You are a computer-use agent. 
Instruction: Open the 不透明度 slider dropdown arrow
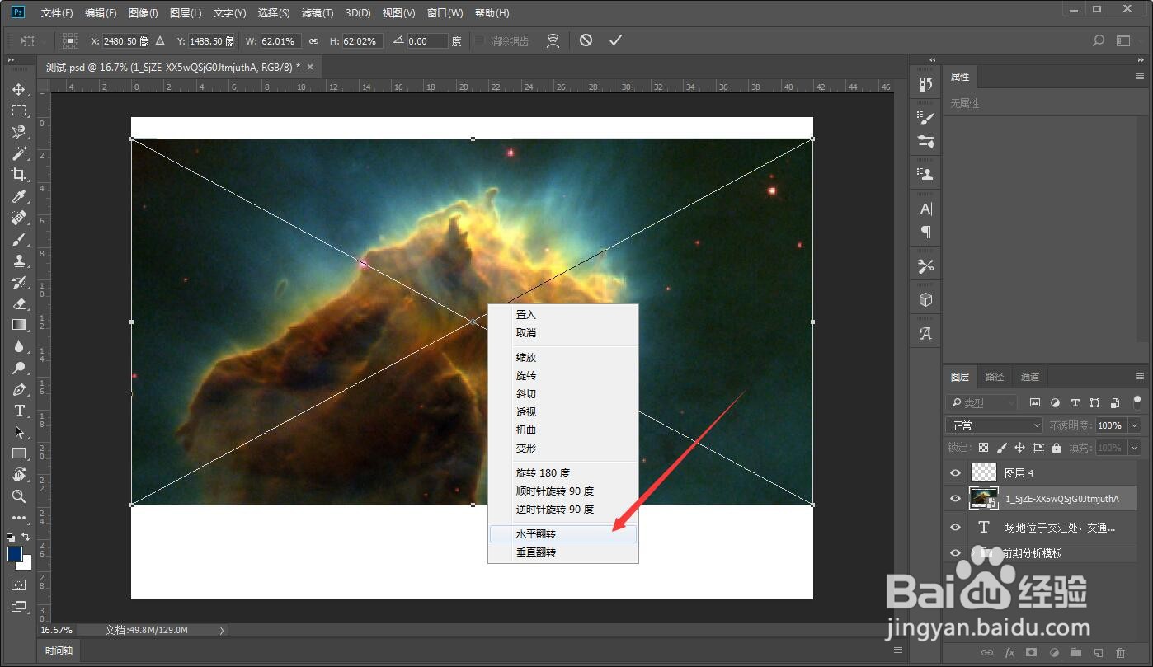point(1134,425)
